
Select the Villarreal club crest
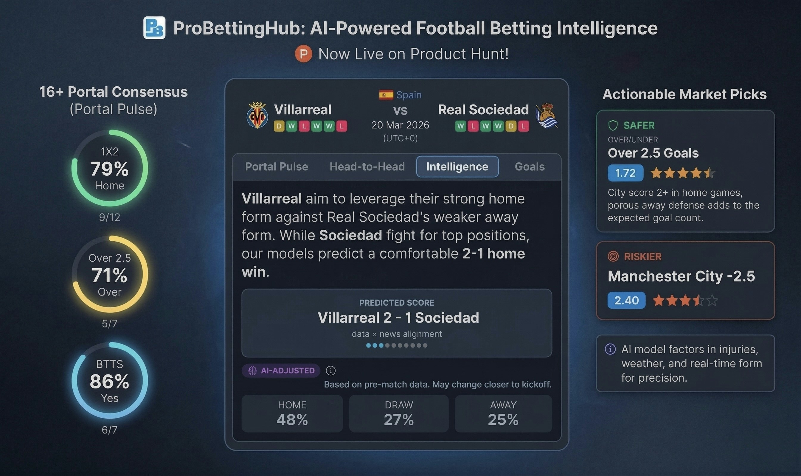(257, 116)
